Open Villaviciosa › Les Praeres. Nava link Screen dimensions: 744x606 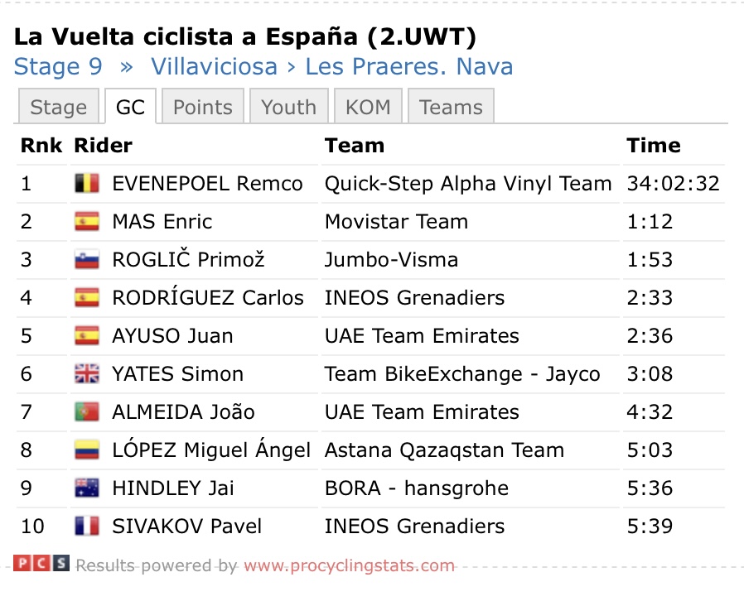[x=331, y=66]
